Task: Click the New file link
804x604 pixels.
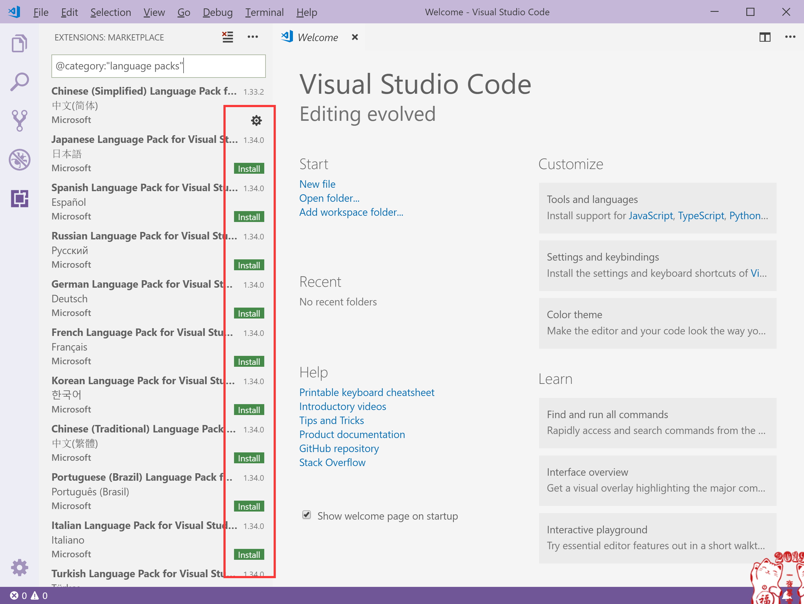Action: click(317, 184)
